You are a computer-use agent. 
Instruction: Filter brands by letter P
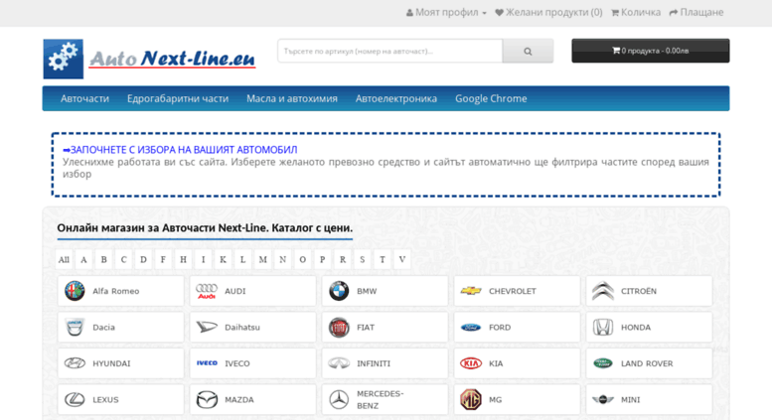(x=323, y=260)
